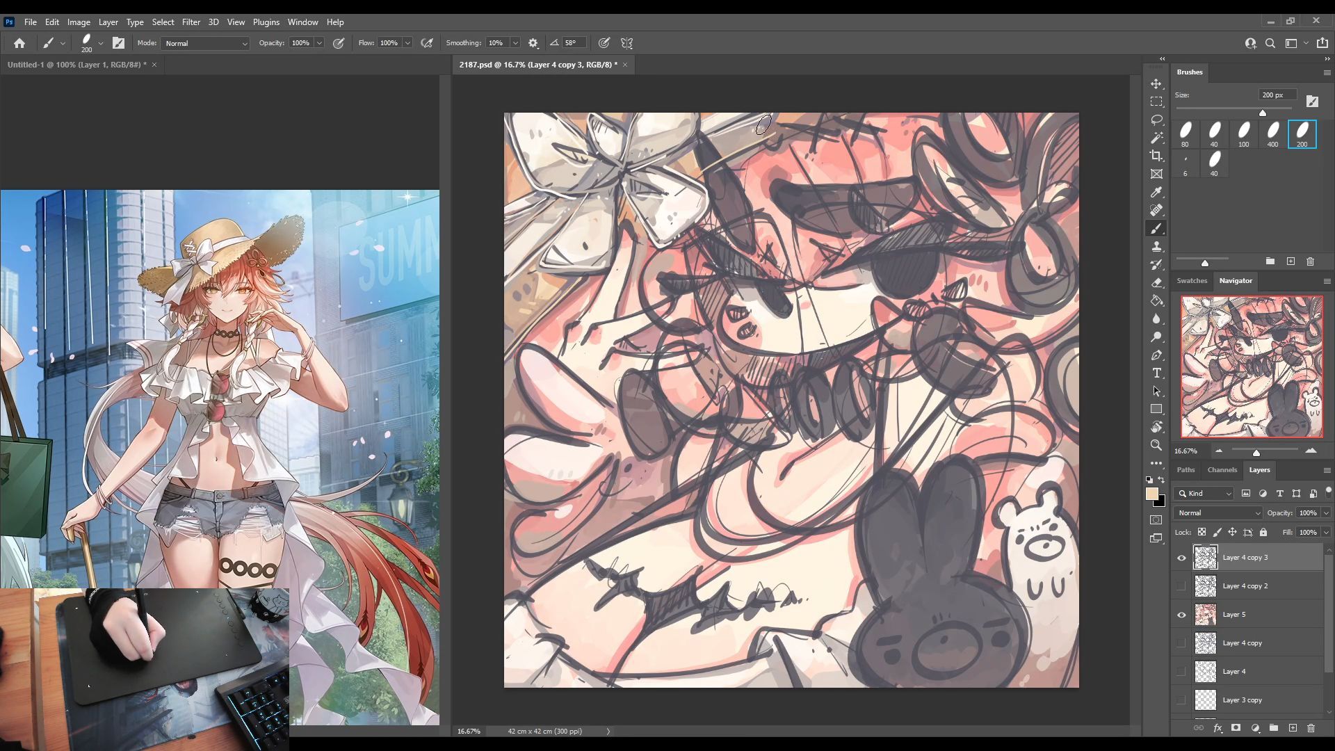Viewport: 1335px width, 751px height.
Task: Open the Flow value dropdown arrow
Action: pos(407,43)
